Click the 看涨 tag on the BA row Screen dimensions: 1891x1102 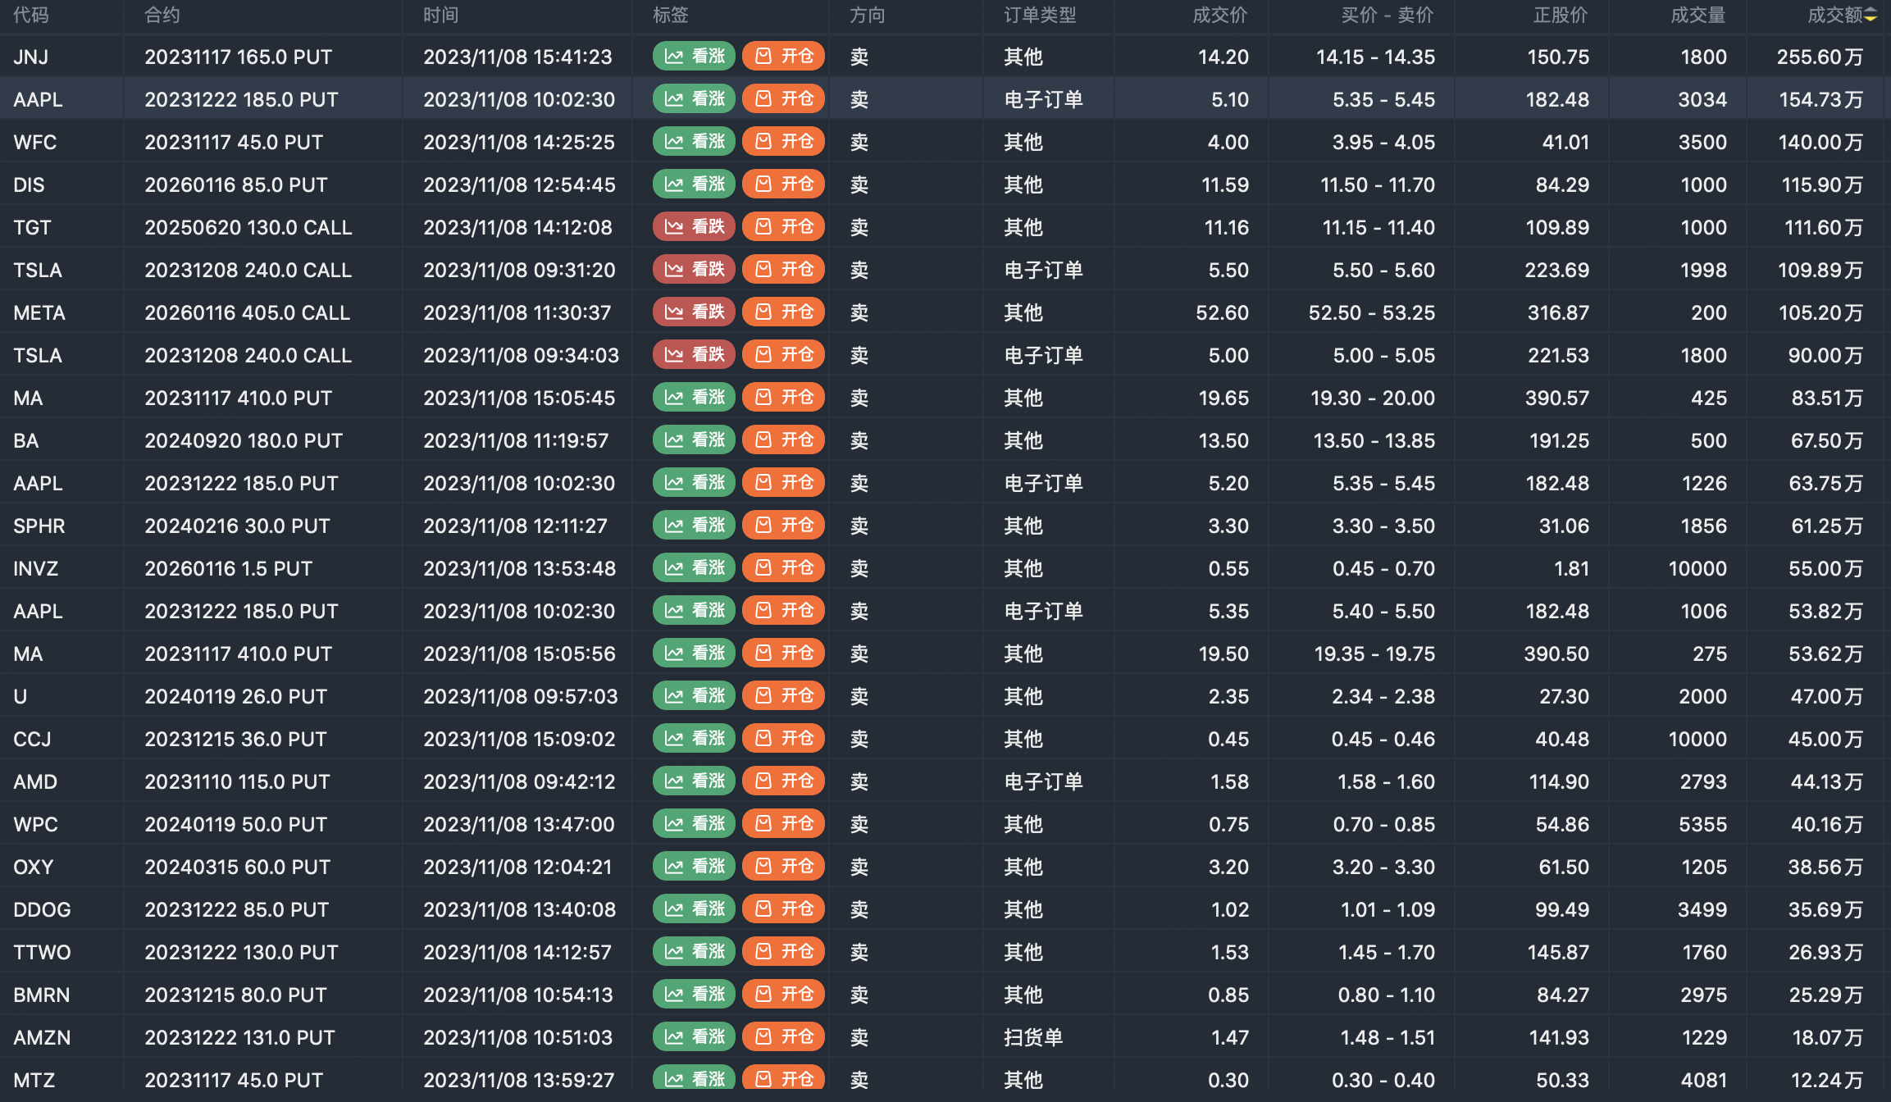(x=694, y=440)
